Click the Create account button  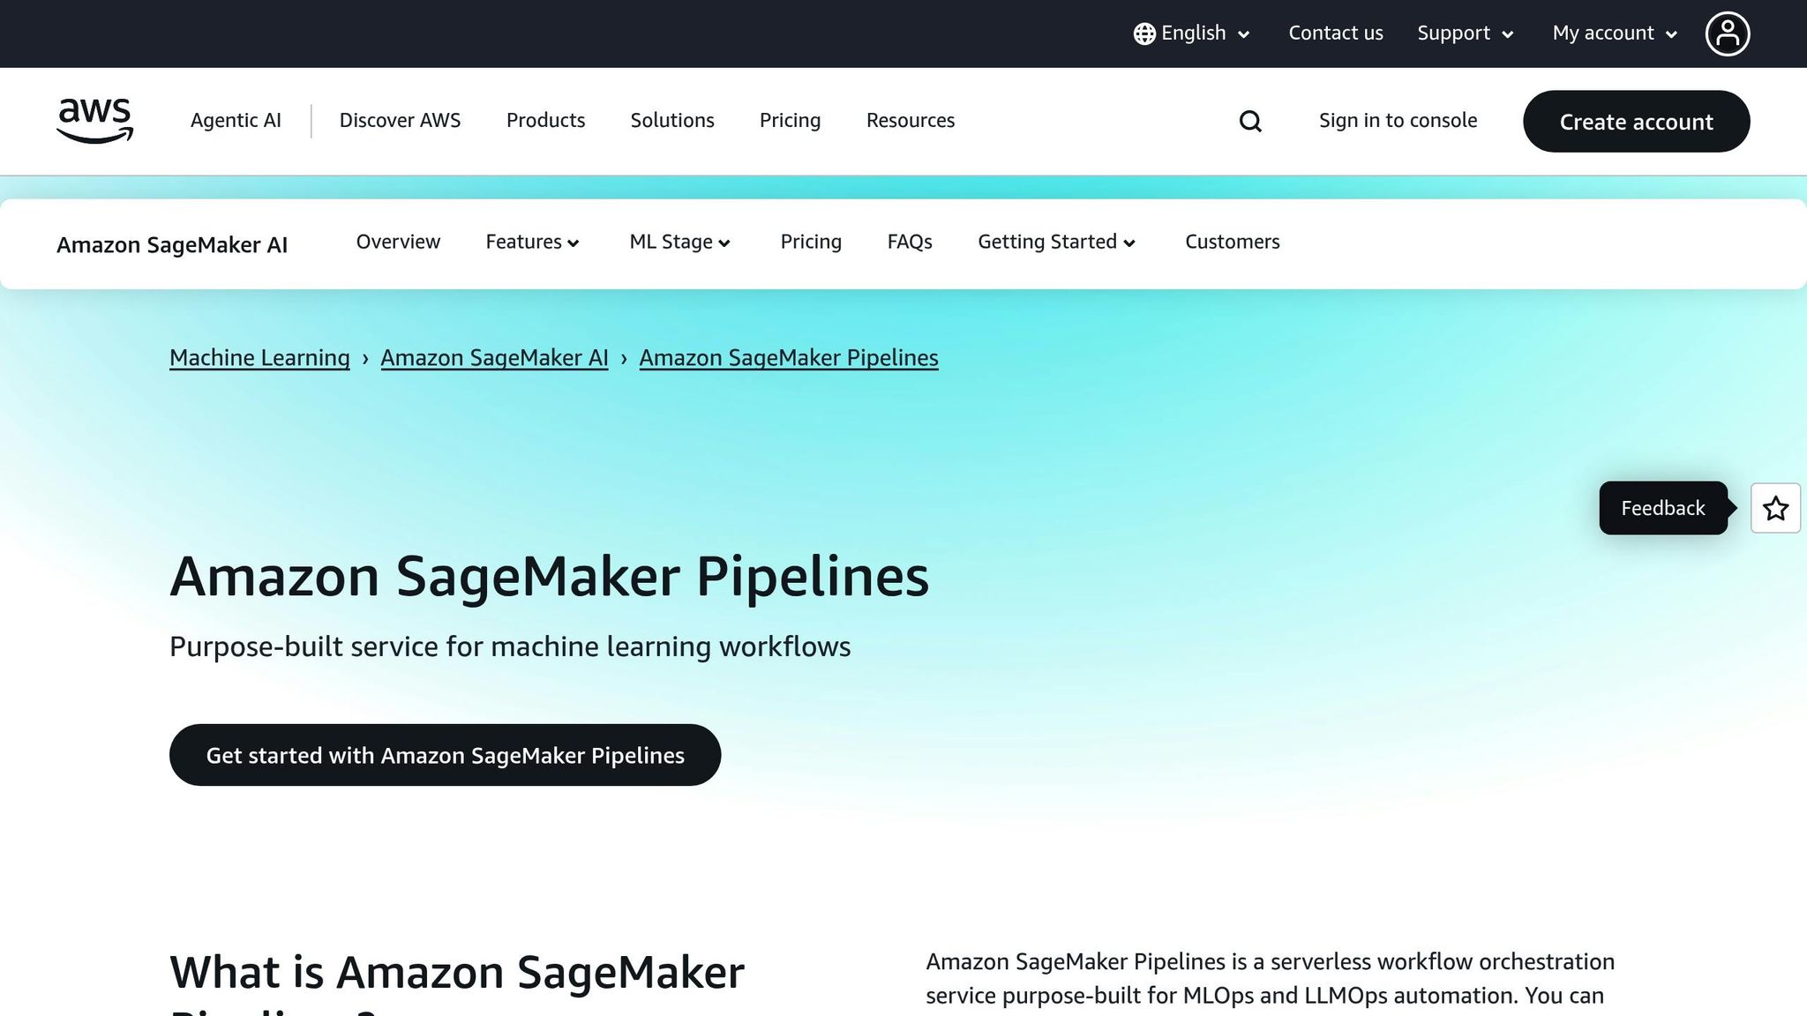coord(1636,122)
